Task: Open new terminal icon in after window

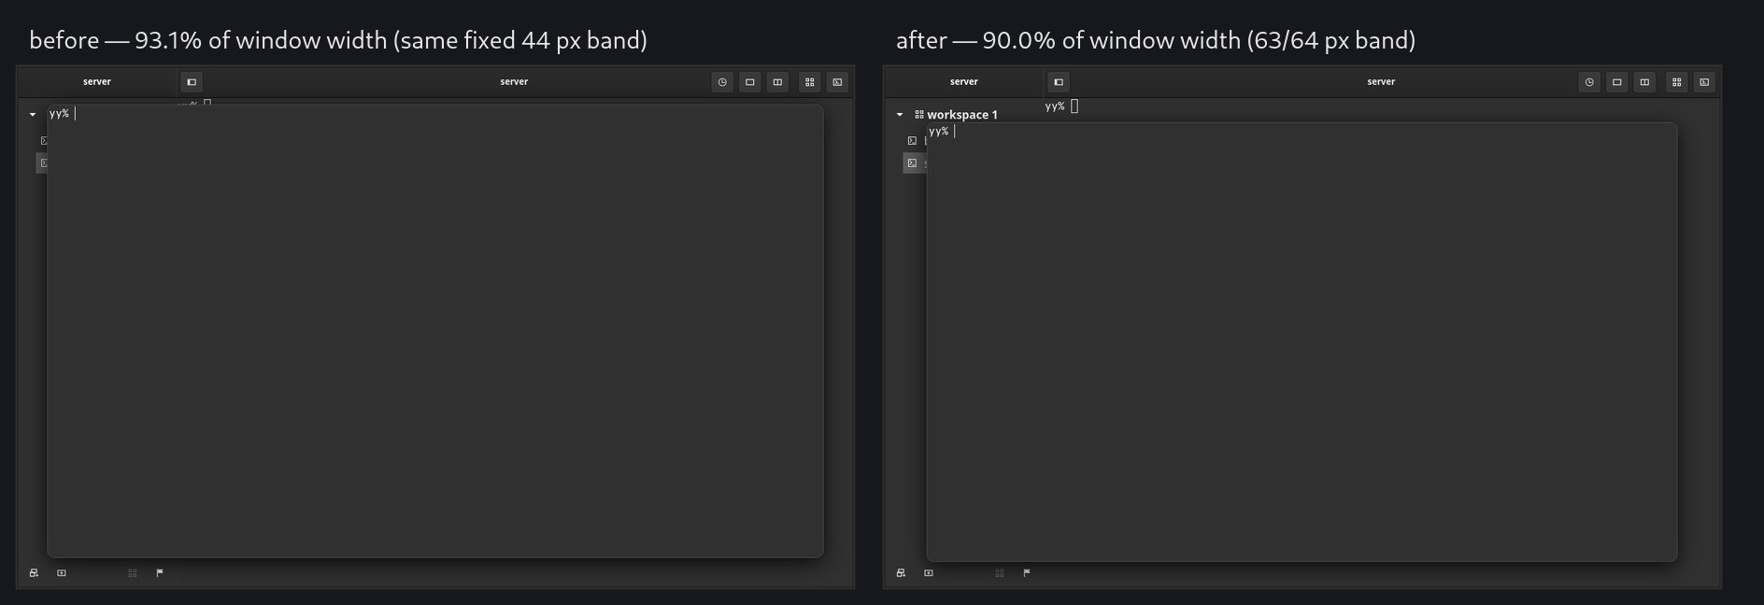Action: [1704, 82]
